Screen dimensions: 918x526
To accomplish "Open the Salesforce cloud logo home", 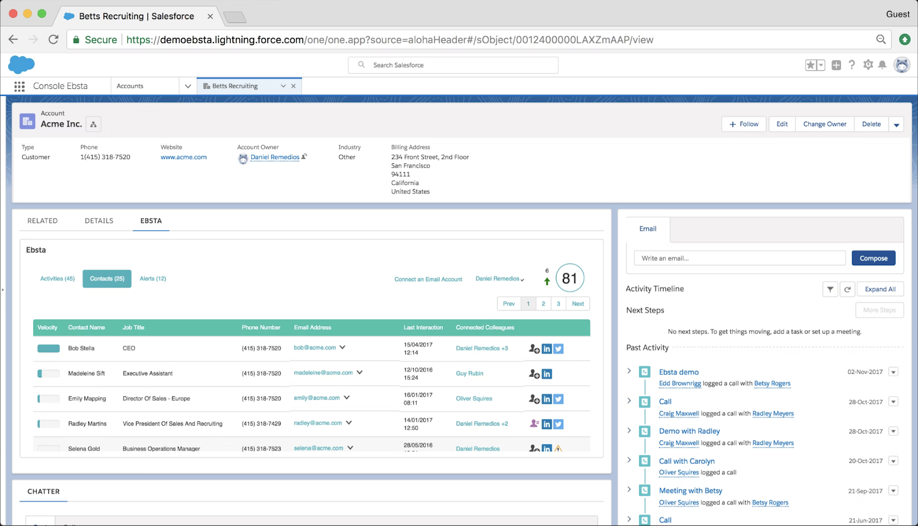I will 22,64.
